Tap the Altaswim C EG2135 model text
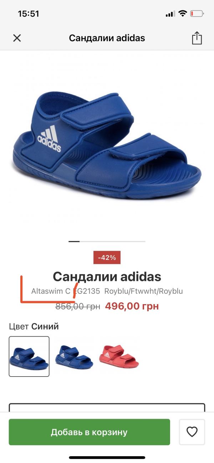Viewport: 214px width, 463px height. [x=66, y=291]
